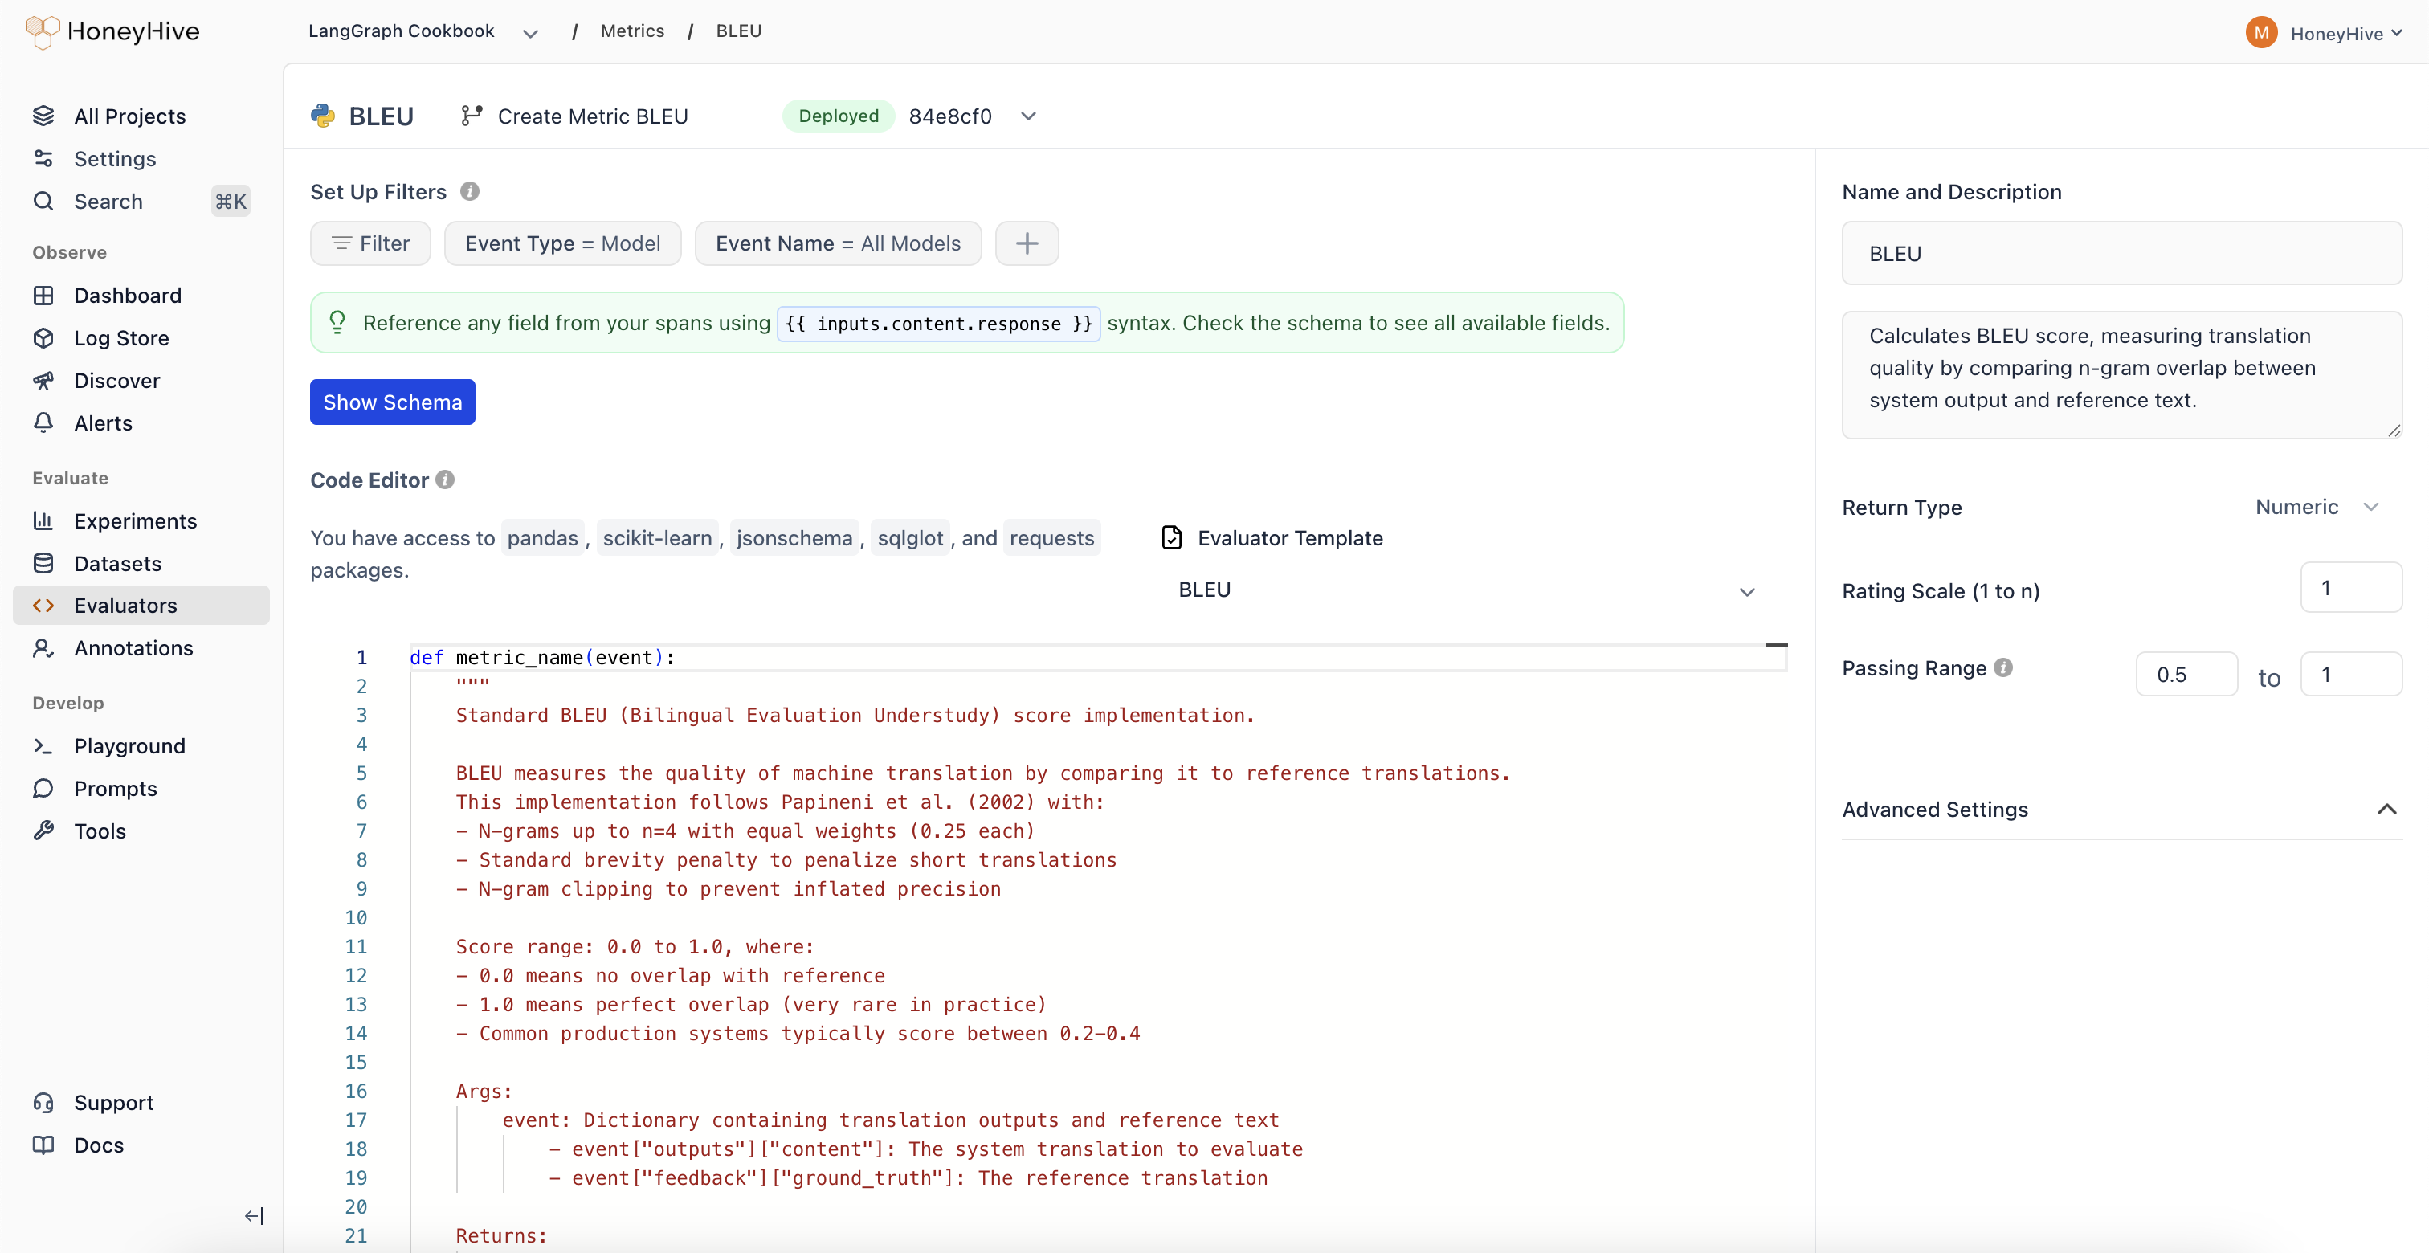Viewport: 2429px width, 1253px height.
Task: Open the Datasets section
Action: (117, 563)
